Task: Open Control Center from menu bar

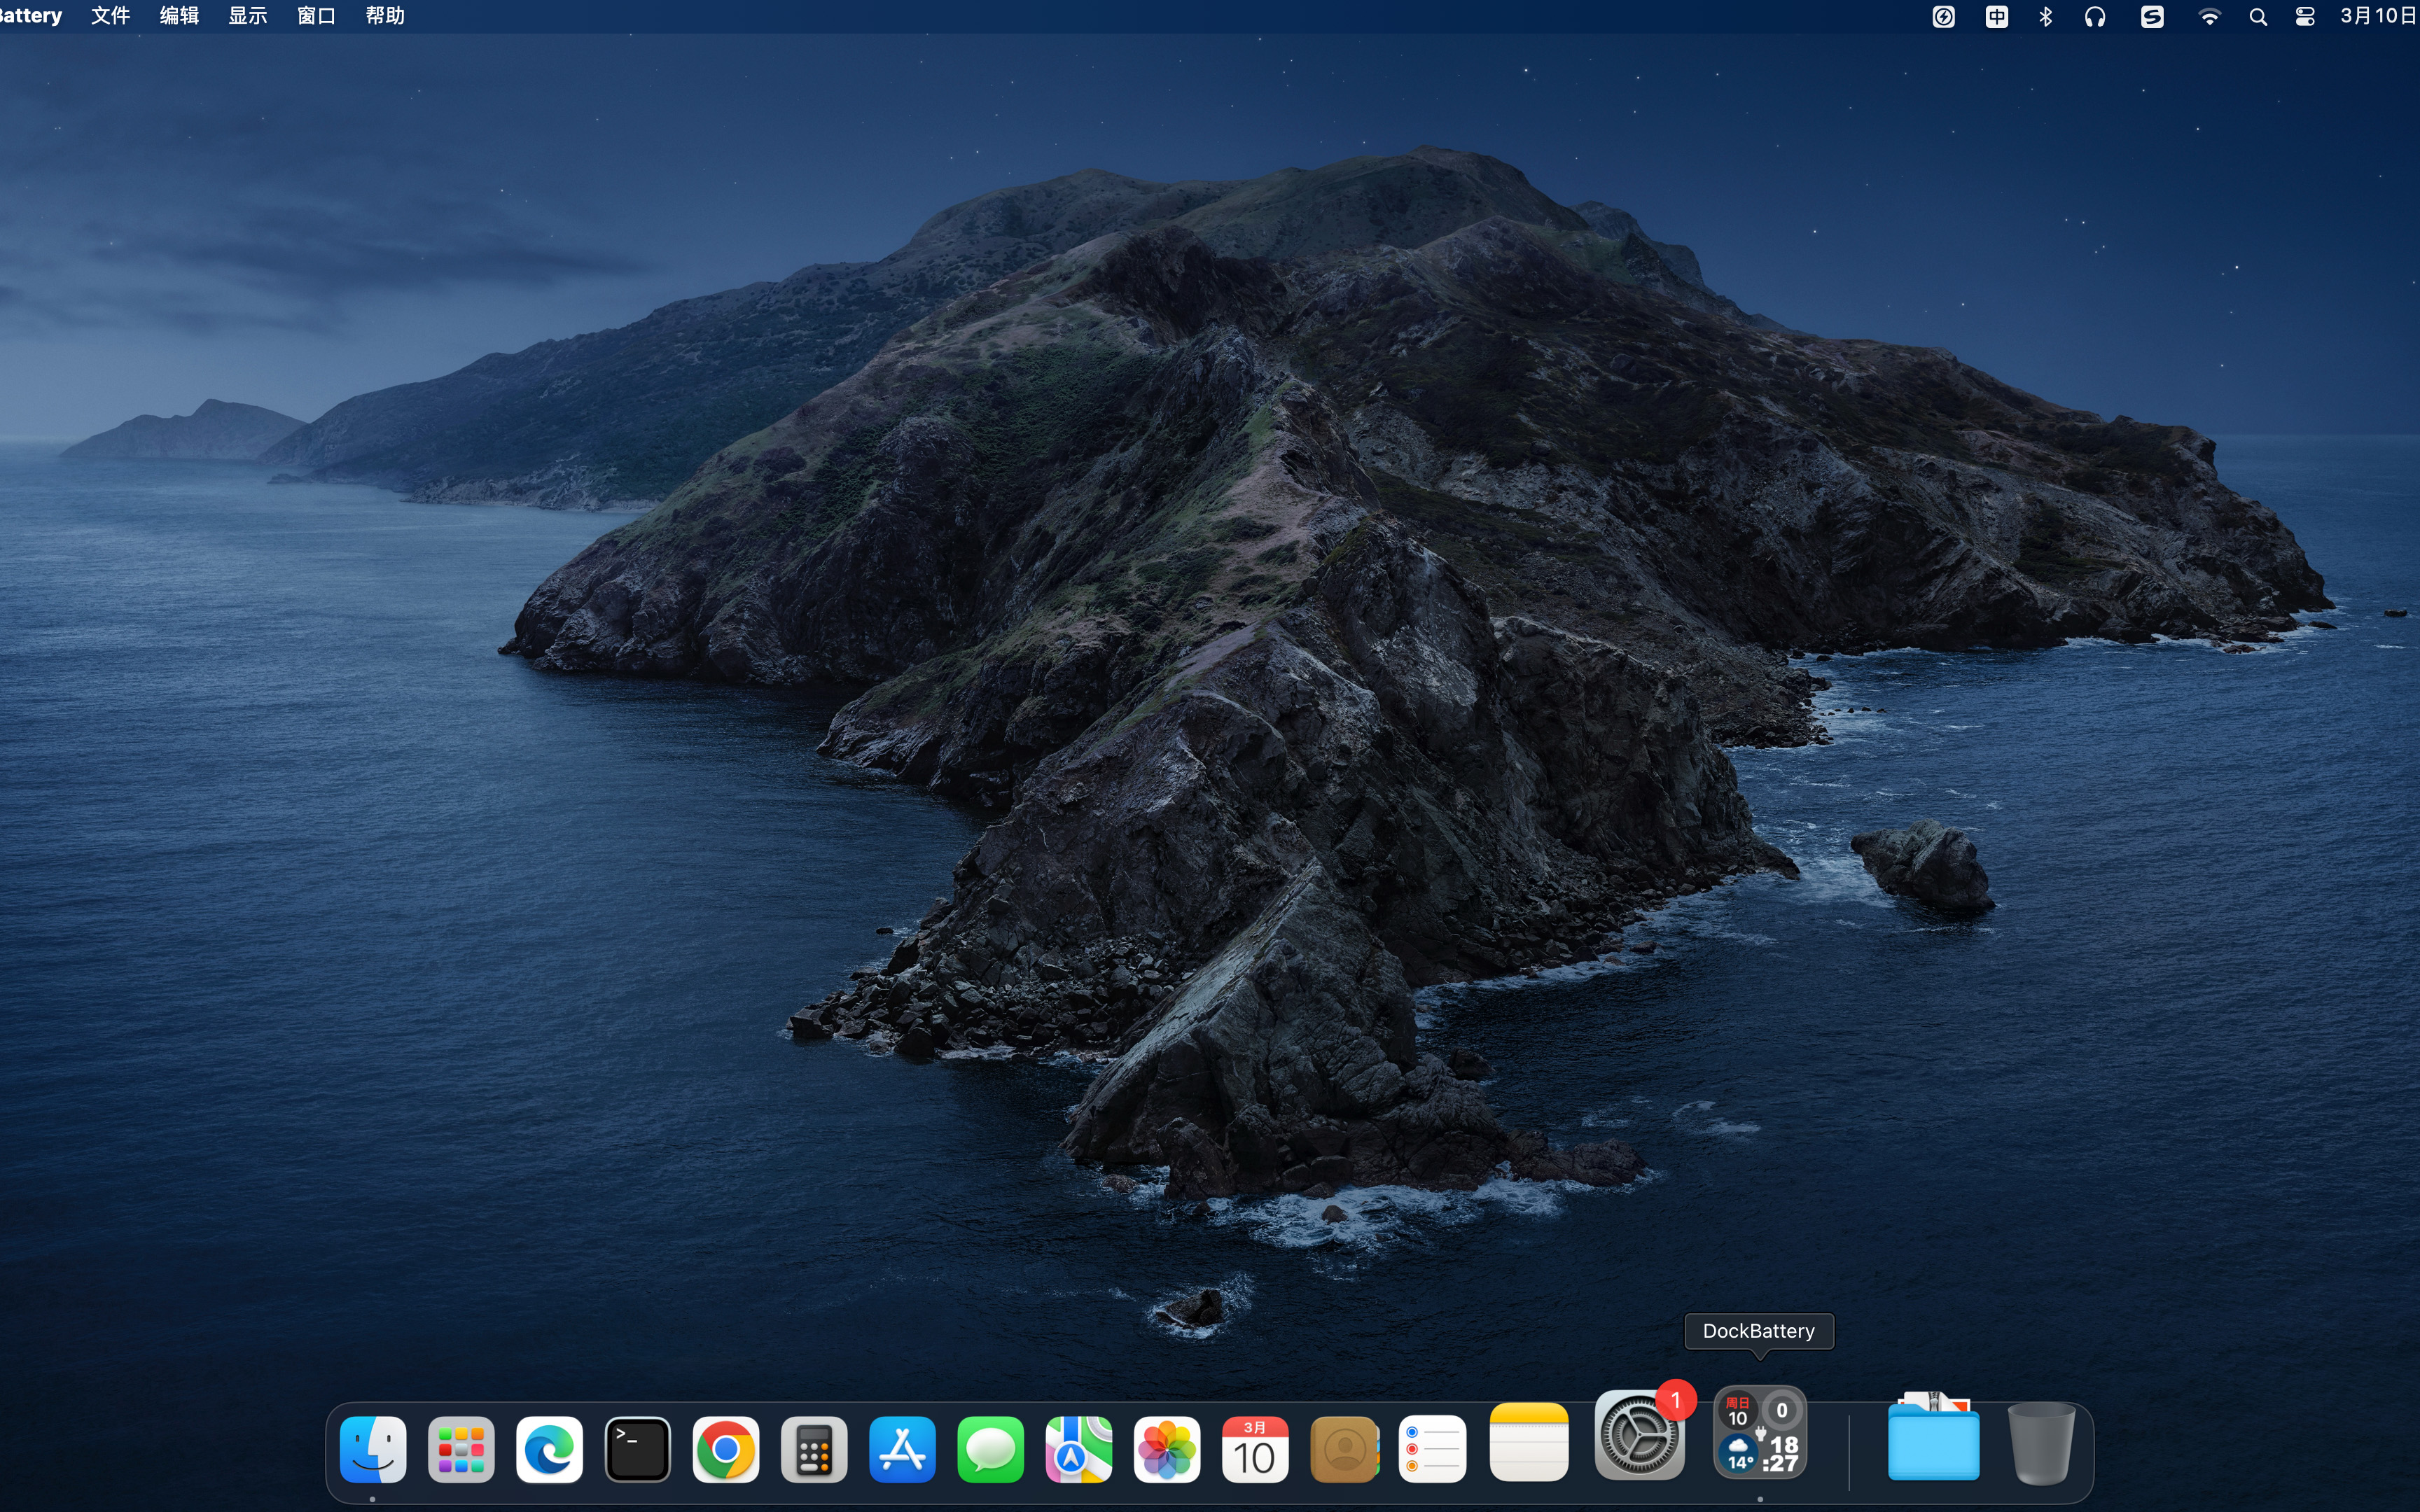Action: click(x=2305, y=16)
